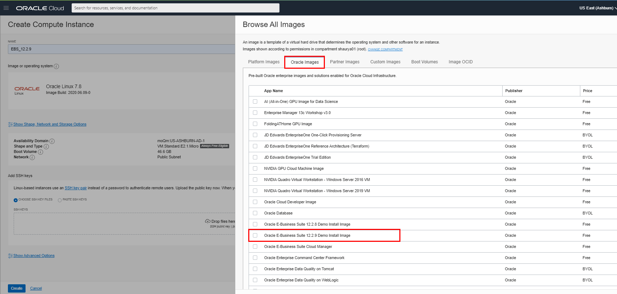Check Oracle Cloud Developer Image
The width and height of the screenshot is (617, 294).
255,202
